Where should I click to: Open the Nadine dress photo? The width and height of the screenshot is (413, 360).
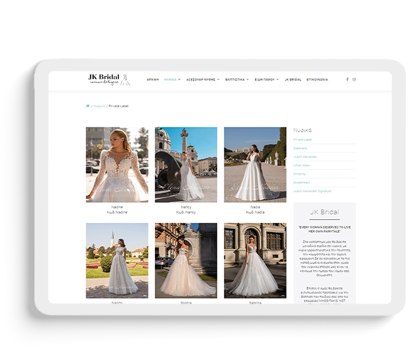click(117, 164)
